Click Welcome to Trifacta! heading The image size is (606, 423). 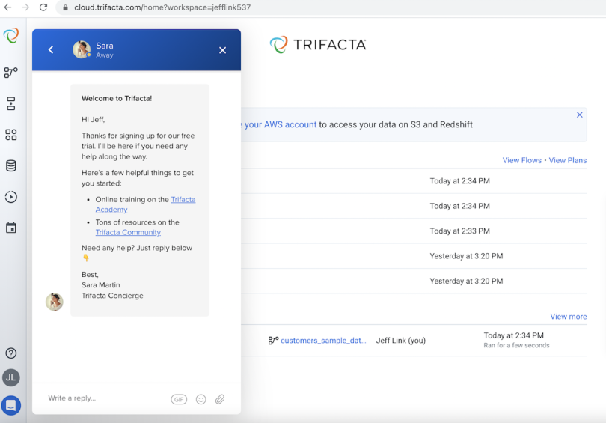117,99
